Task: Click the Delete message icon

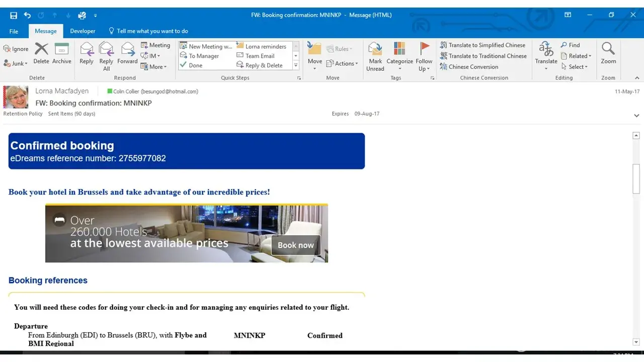Action: 41,53
